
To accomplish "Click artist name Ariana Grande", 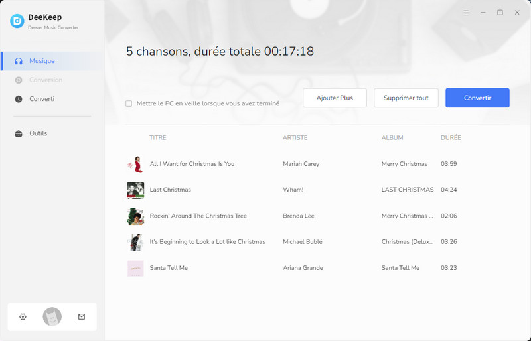I will [303, 268].
